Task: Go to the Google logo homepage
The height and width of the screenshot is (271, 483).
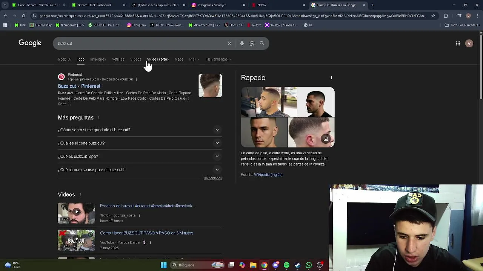Action: (30, 43)
